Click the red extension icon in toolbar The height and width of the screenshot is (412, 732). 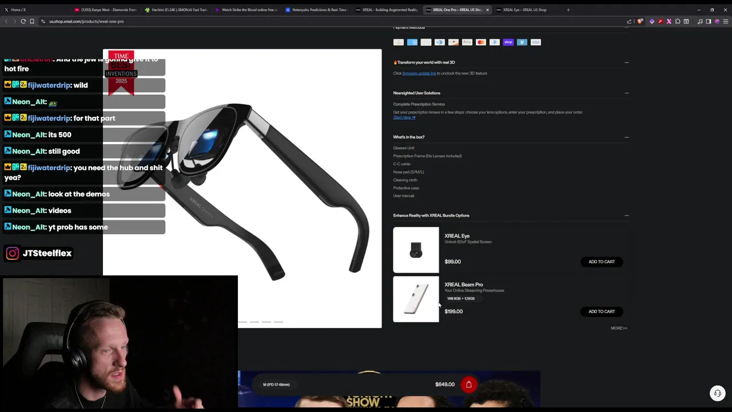(661, 21)
